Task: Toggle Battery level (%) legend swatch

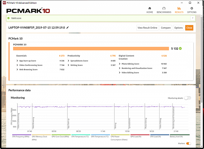Action: pos(180,135)
